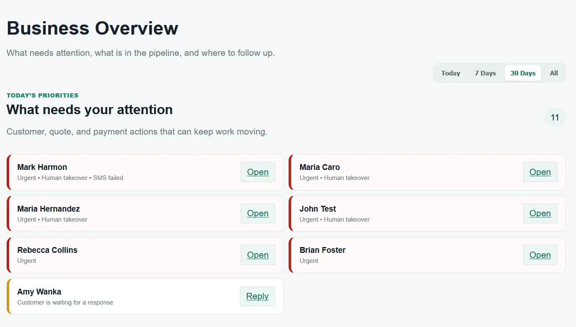Image resolution: width=576 pixels, height=327 pixels.
Task: Click the 11 attention count badge
Action: coord(555,117)
